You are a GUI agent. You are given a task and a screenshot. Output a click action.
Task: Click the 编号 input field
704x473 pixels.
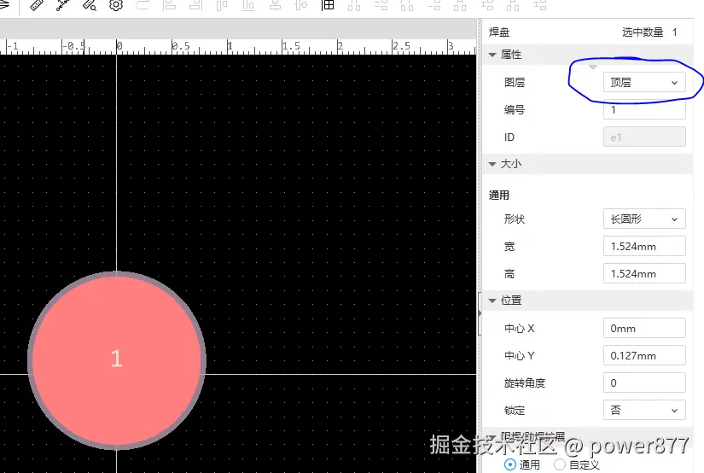click(x=644, y=109)
